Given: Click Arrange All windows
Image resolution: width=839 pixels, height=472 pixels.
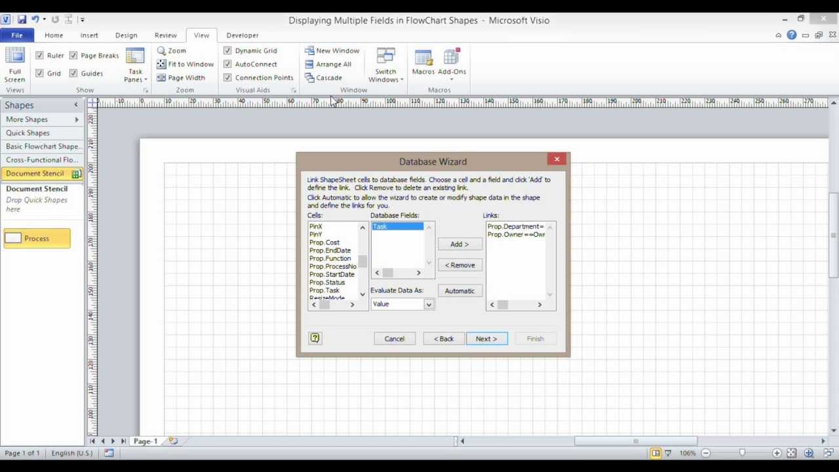Looking at the screenshot, I should [328, 64].
